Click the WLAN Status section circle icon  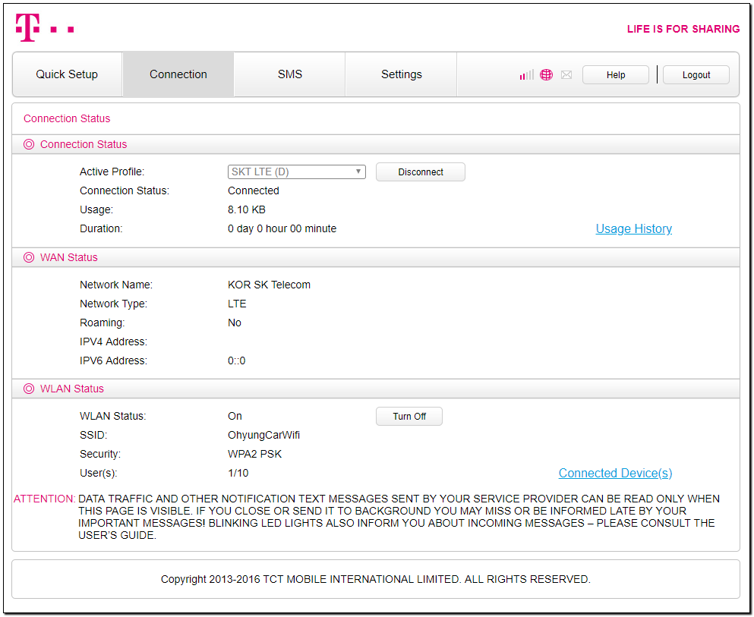pyautogui.click(x=29, y=389)
